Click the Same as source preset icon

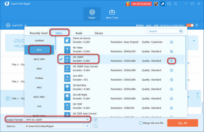pos(67,40)
